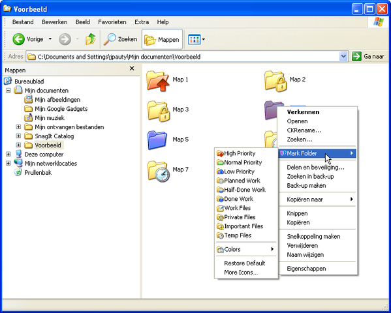Select the Map 7 clock folder icon
Image resolution: width=391 pixels, height=313 pixels.
(159, 171)
